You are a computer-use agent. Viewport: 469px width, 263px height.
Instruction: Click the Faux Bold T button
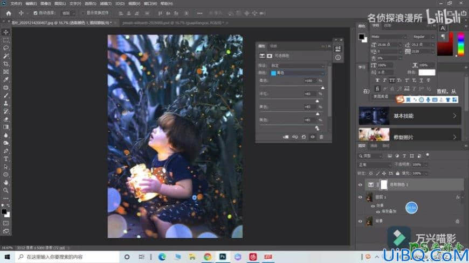pos(377,80)
